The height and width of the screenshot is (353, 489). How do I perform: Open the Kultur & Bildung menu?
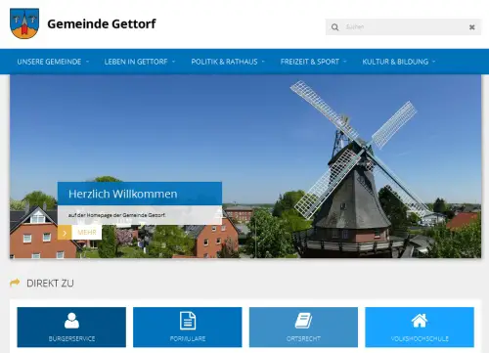pos(395,62)
